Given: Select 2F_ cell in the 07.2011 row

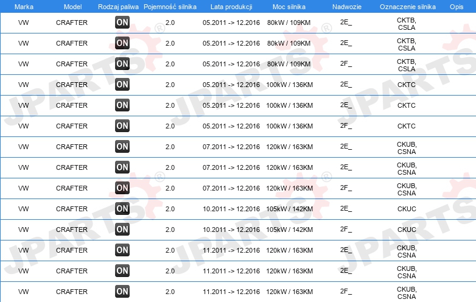Looking at the screenshot, I should point(346,188).
